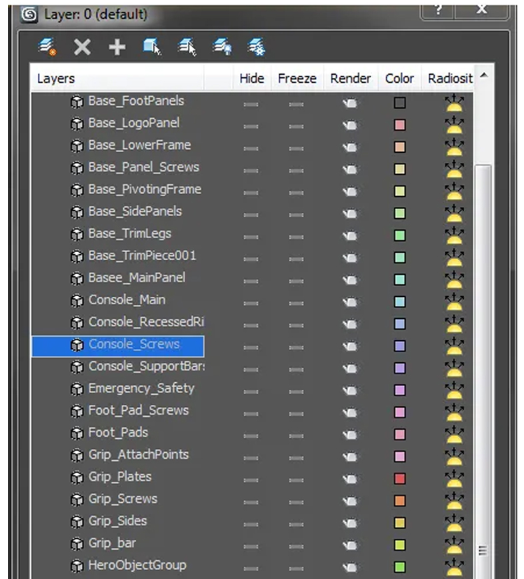Viewport: 524px width, 579px height.
Task: Click Select Highlighted Objects and Layers icon
Action: coord(152,47)
